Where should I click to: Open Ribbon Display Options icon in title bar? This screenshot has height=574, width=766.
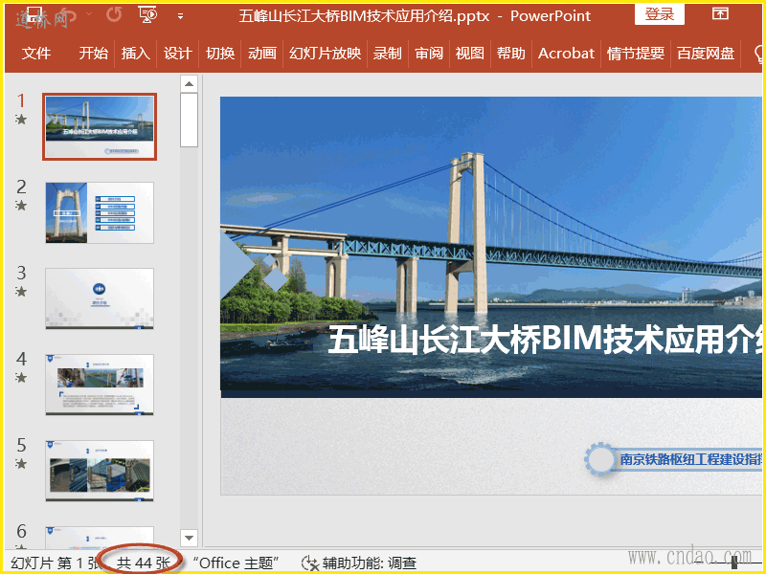(x=720, y=13)
